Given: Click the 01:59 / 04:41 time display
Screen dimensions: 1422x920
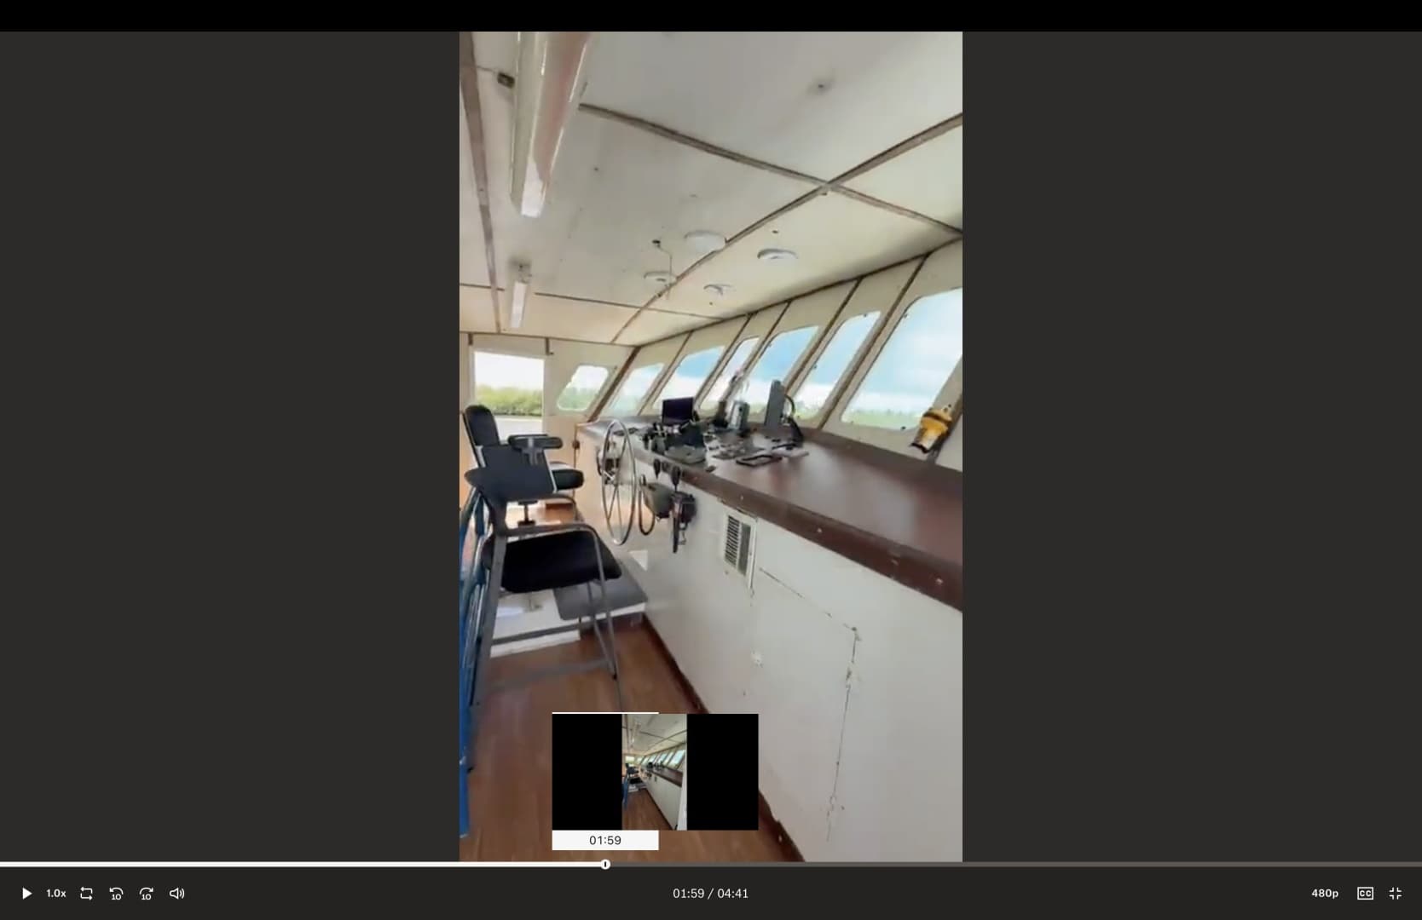Looking at the screenshot, I should point(710,894).
